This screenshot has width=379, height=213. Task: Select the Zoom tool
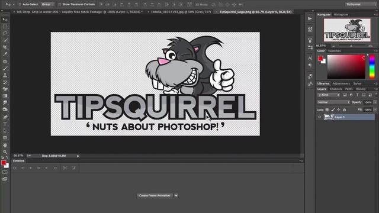[x=5, y=152]
